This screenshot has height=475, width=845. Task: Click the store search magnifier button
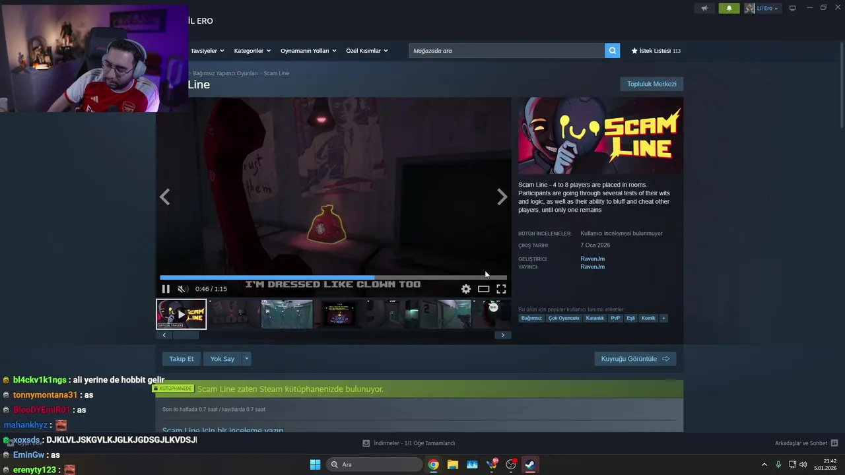pyautogui.click(x=613, y=51)
